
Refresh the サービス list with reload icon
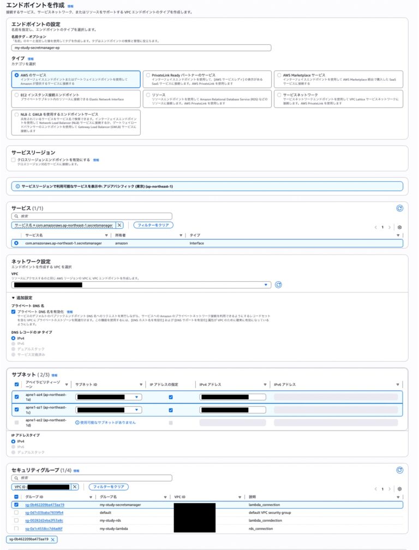pos(400,208)
